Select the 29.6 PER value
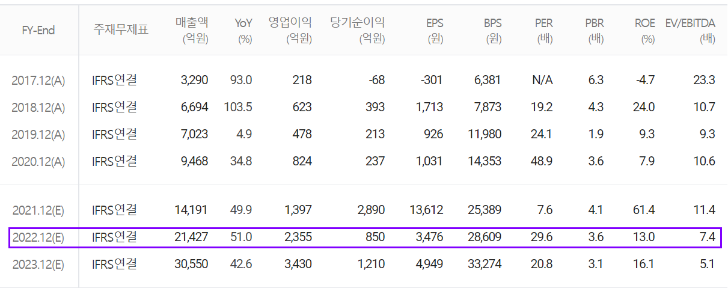 coord(542,237)
